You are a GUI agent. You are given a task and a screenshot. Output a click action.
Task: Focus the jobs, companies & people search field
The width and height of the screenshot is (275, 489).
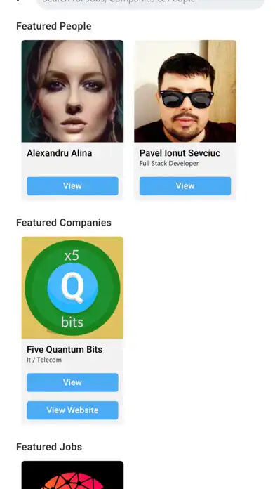tap(150, 3)
